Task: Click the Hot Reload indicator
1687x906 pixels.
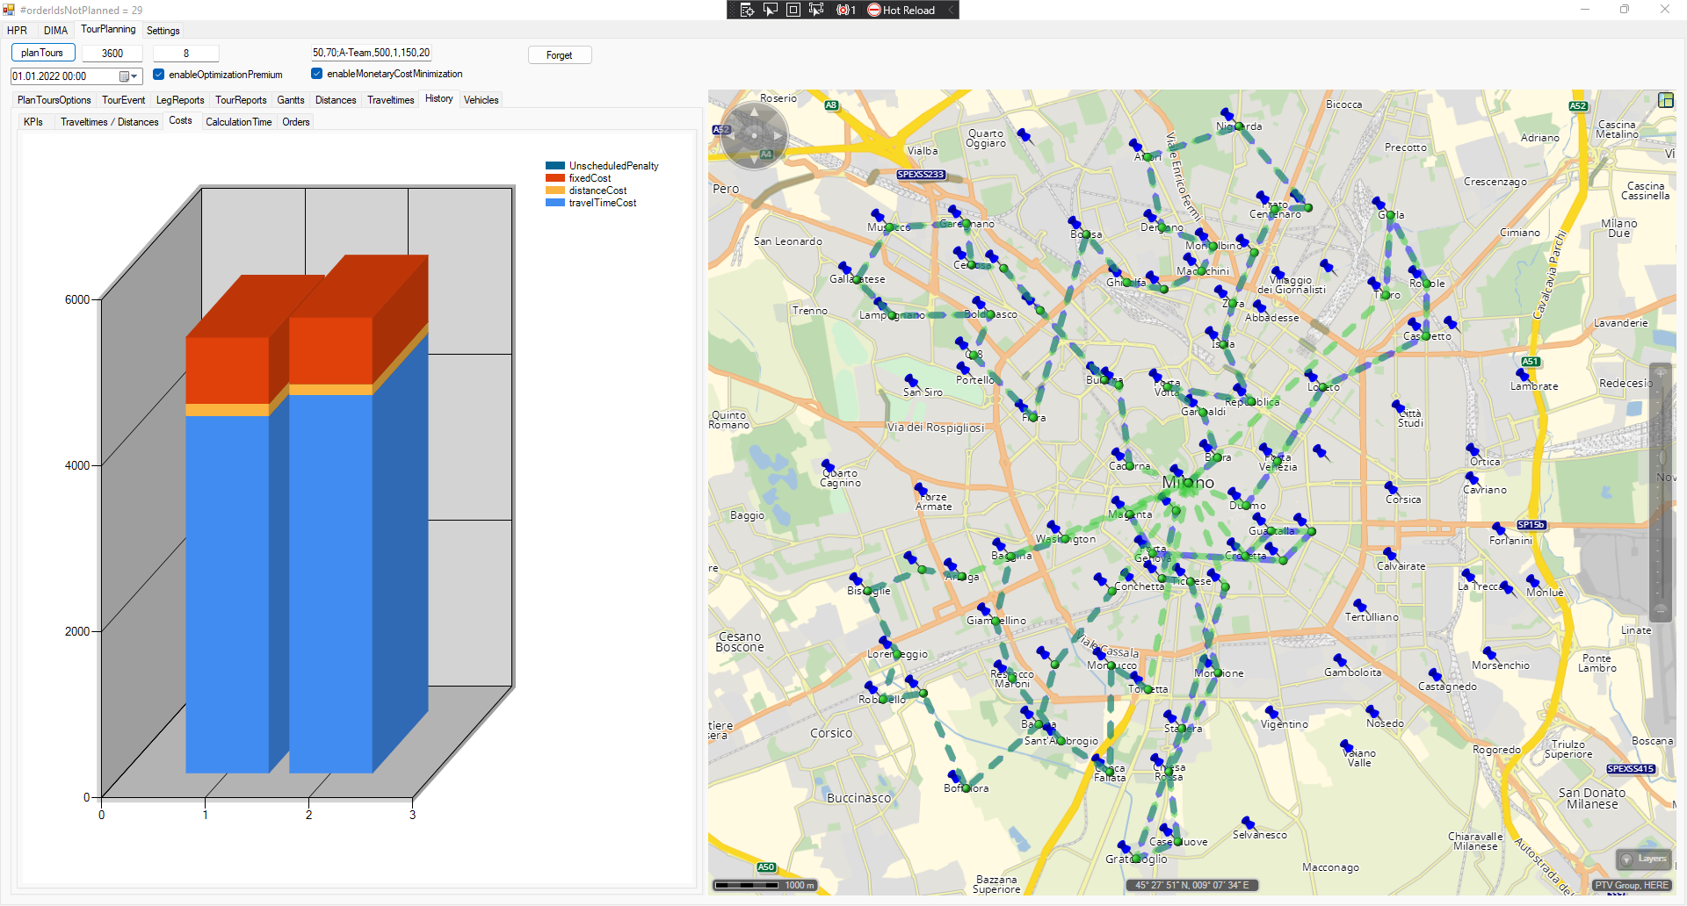Action: click(x=901, y=10)
